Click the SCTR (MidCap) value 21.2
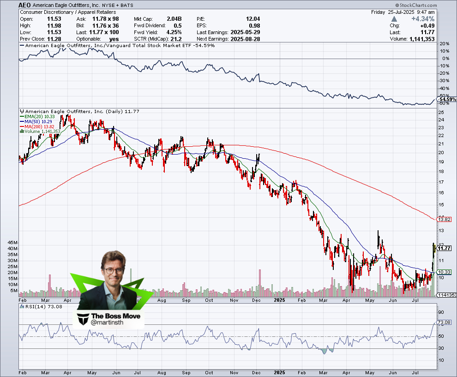 176,39
